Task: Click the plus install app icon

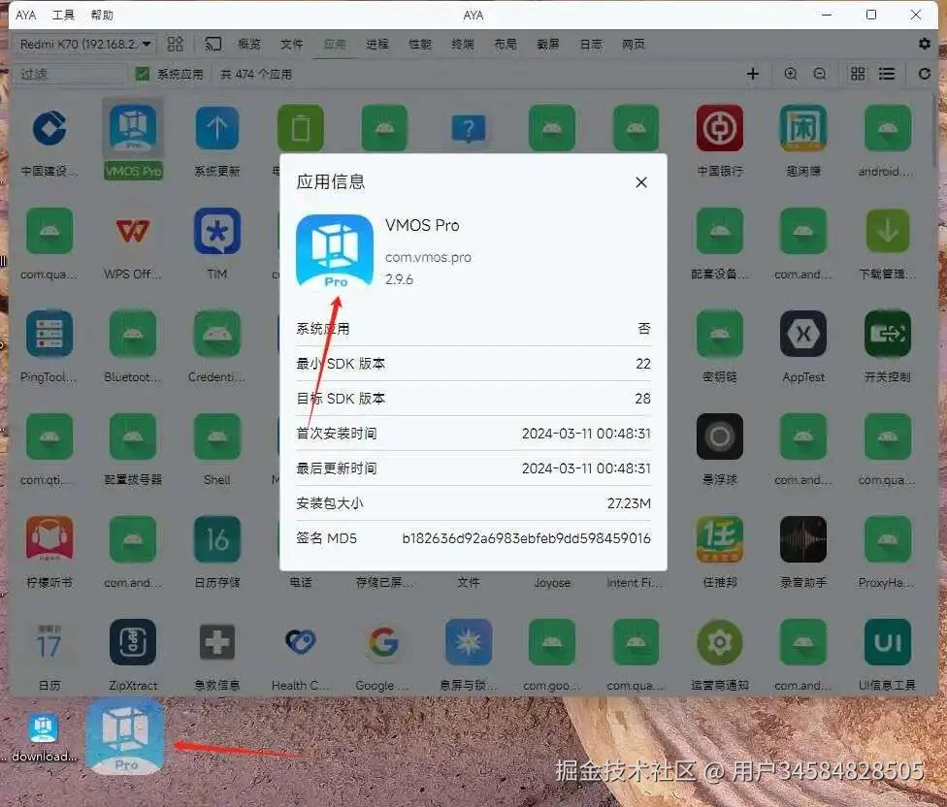Action: (x=753, y=74)
